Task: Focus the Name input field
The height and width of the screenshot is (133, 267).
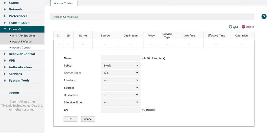Action: coord(121,58)
